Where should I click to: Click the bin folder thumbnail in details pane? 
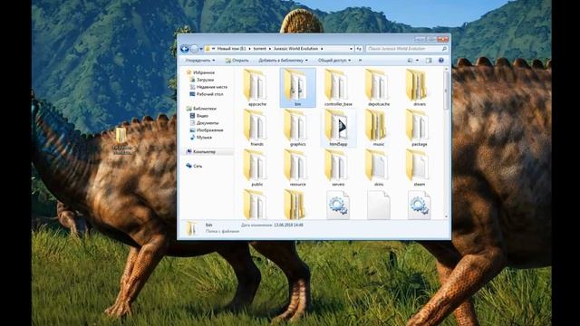tap(191, 228)
